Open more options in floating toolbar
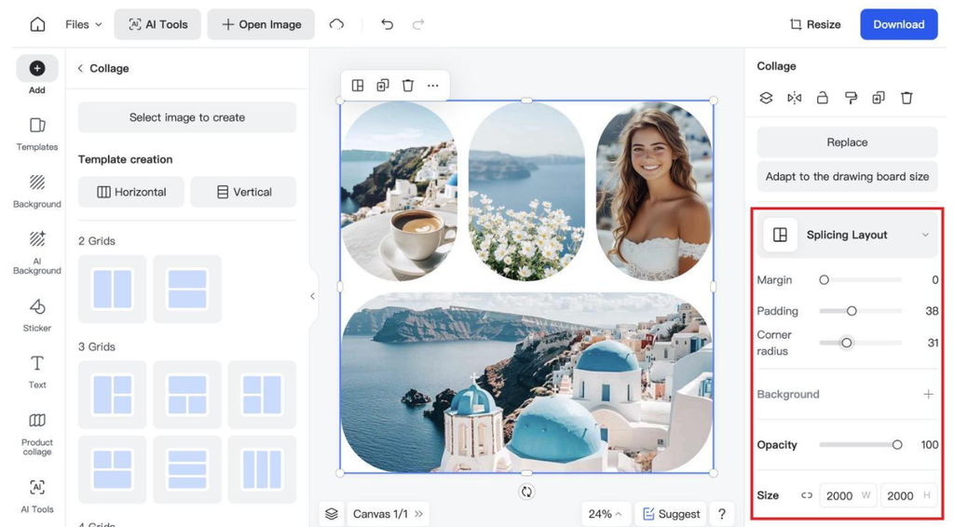 (432, 85)
